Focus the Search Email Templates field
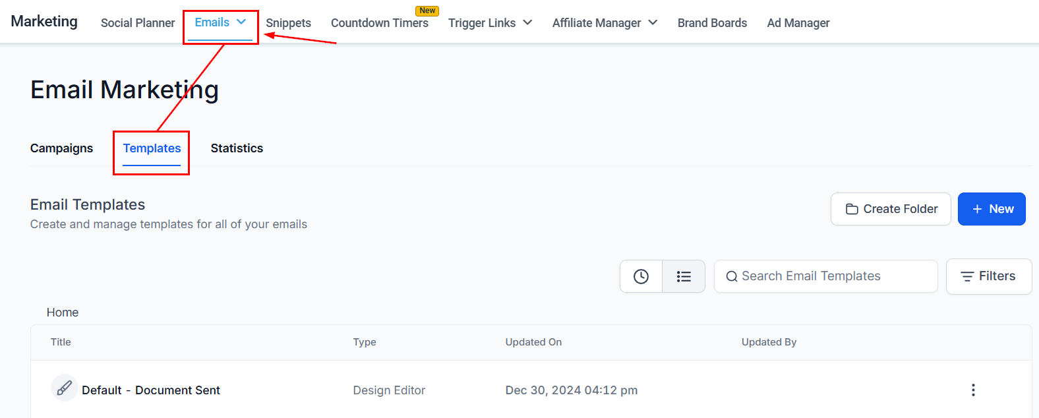This screenshot has width=1039, height=418. pos(825,276)
